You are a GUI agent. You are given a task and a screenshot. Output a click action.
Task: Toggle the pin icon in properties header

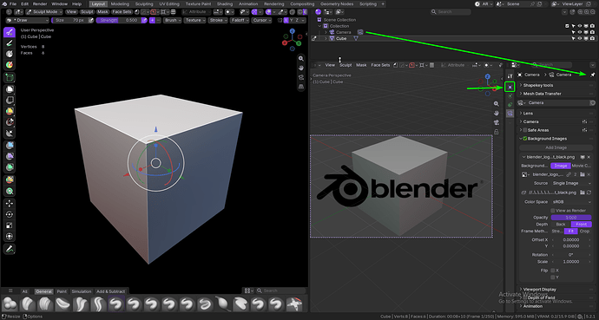pos(593,75)
